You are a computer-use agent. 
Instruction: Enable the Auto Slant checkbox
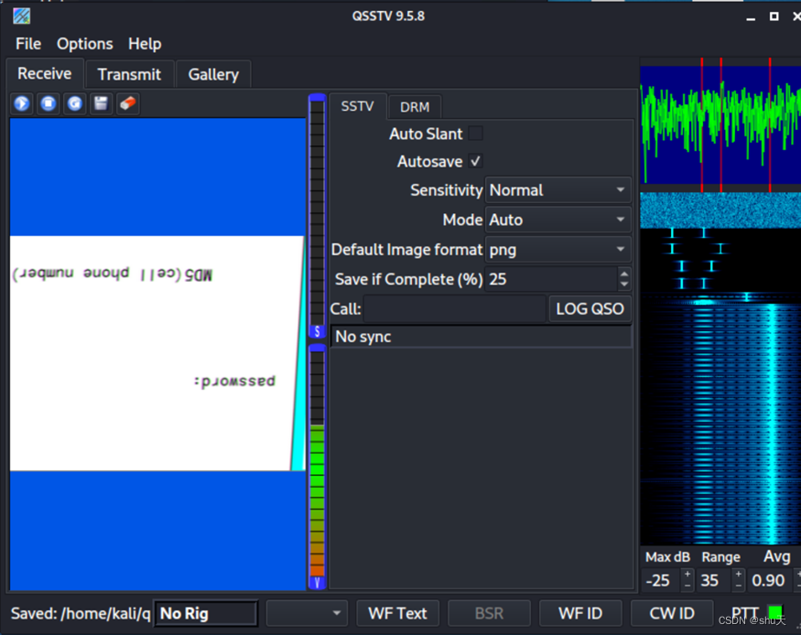(x=475, y=134)
